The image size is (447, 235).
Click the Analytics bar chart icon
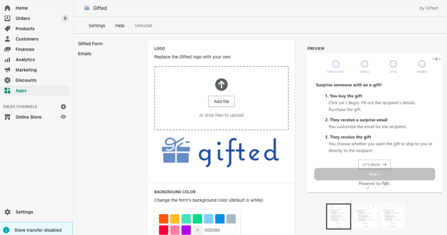point(7,60)
